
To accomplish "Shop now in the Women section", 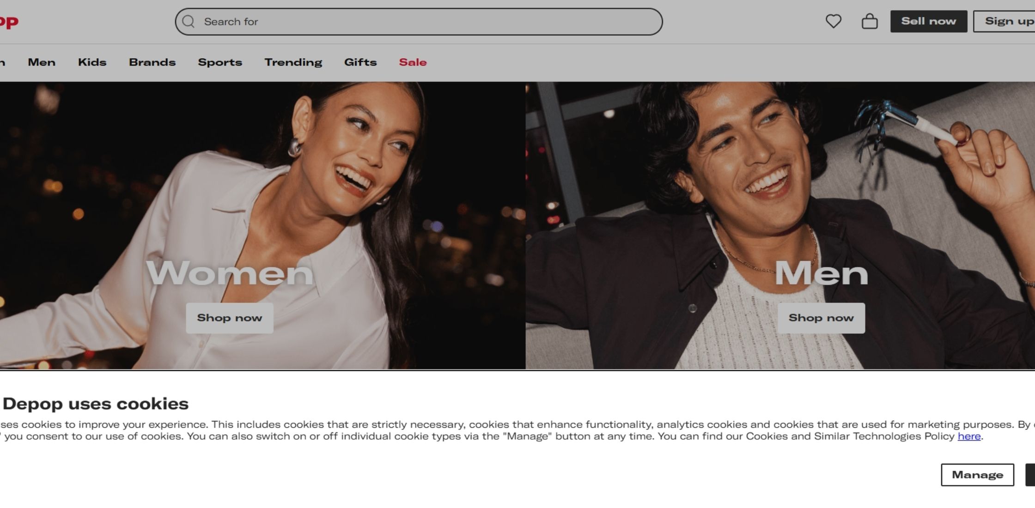I will pos(229,318).
